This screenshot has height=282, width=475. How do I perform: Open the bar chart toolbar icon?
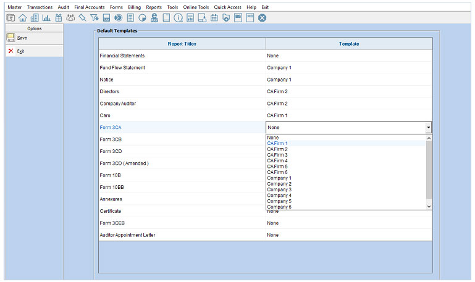pyautogui.click(x=46, y=18)
